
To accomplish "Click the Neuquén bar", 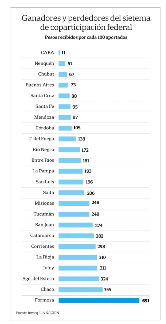I will [x=62, y=64].
